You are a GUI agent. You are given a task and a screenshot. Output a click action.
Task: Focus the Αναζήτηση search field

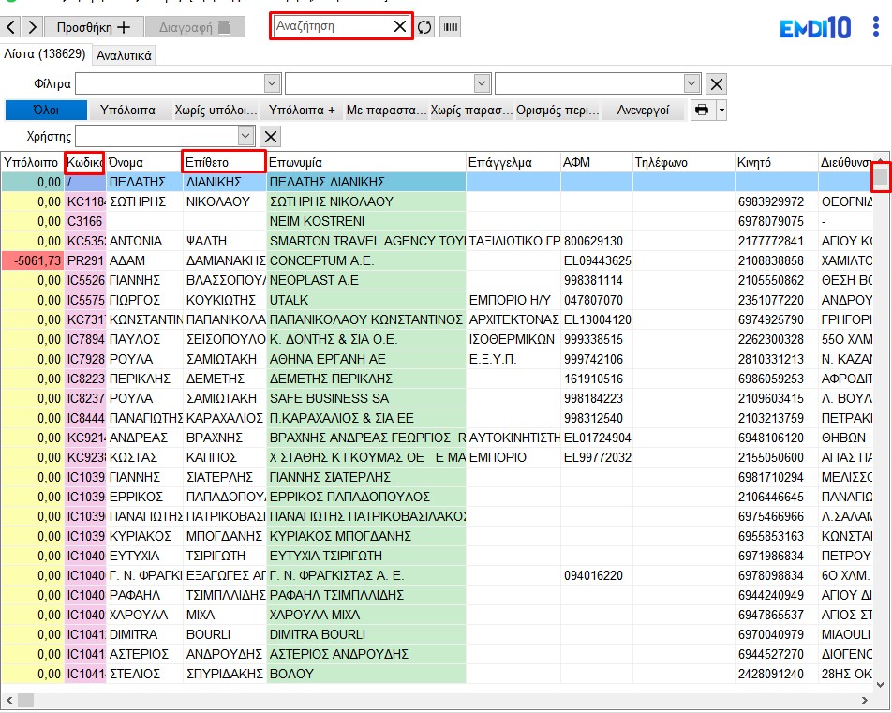pyautogui.click(x=333, y=26)
